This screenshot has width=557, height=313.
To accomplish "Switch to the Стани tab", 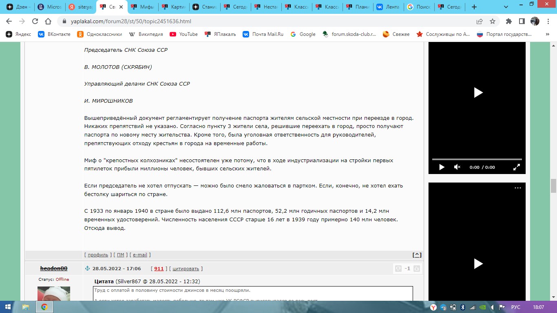I will (205, 7).
